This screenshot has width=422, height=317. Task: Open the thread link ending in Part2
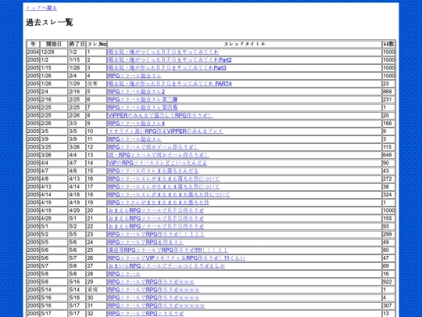[170, 59]
